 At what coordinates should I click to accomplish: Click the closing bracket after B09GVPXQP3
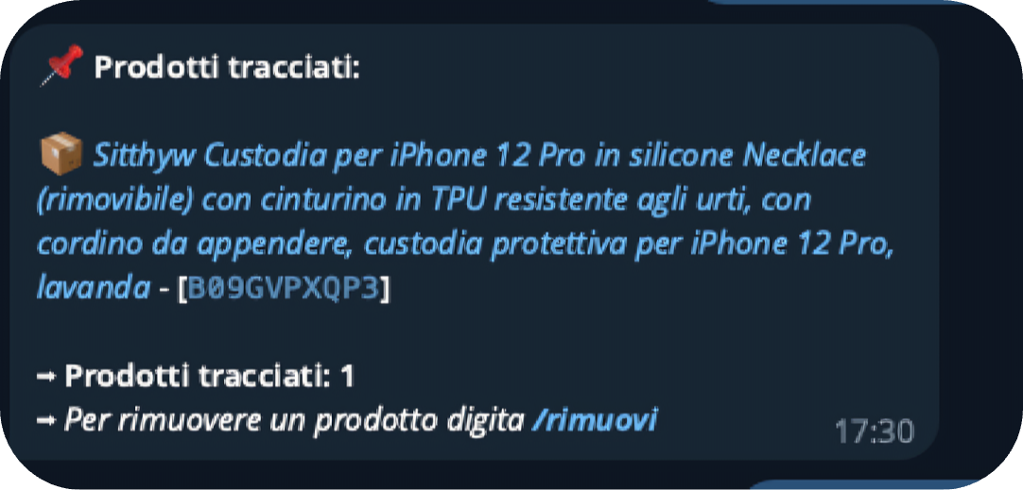[x=385, y=289]
